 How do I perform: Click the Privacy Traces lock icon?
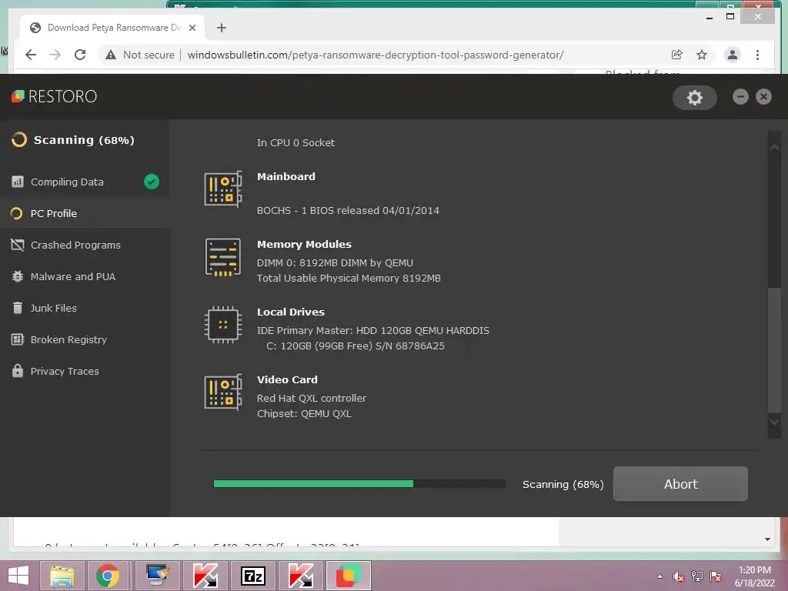18,371
